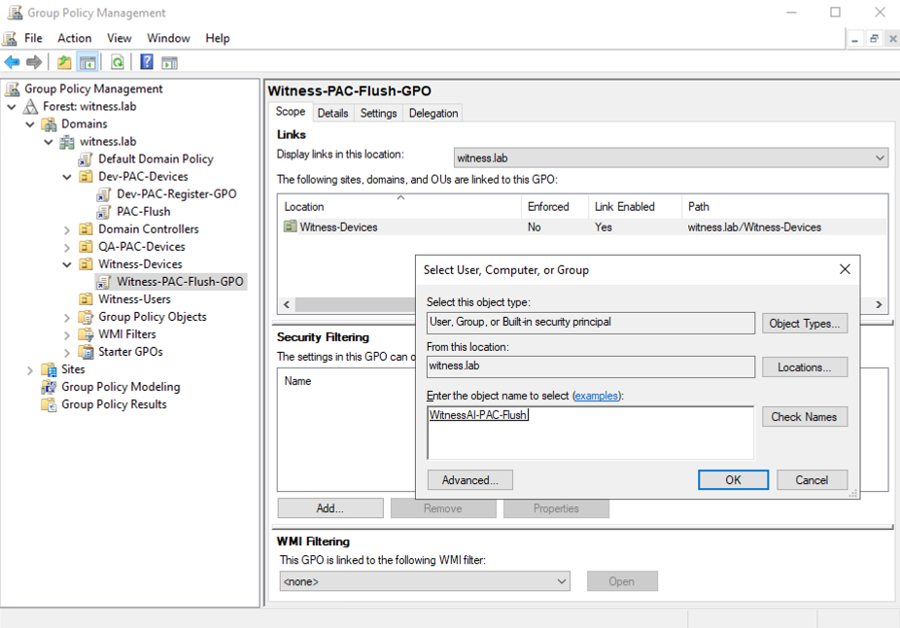The width and height of the screenshot is (900, 628).
Task: Click the Sites node icon
Action: pyautogui.click(x=50, y=369)
